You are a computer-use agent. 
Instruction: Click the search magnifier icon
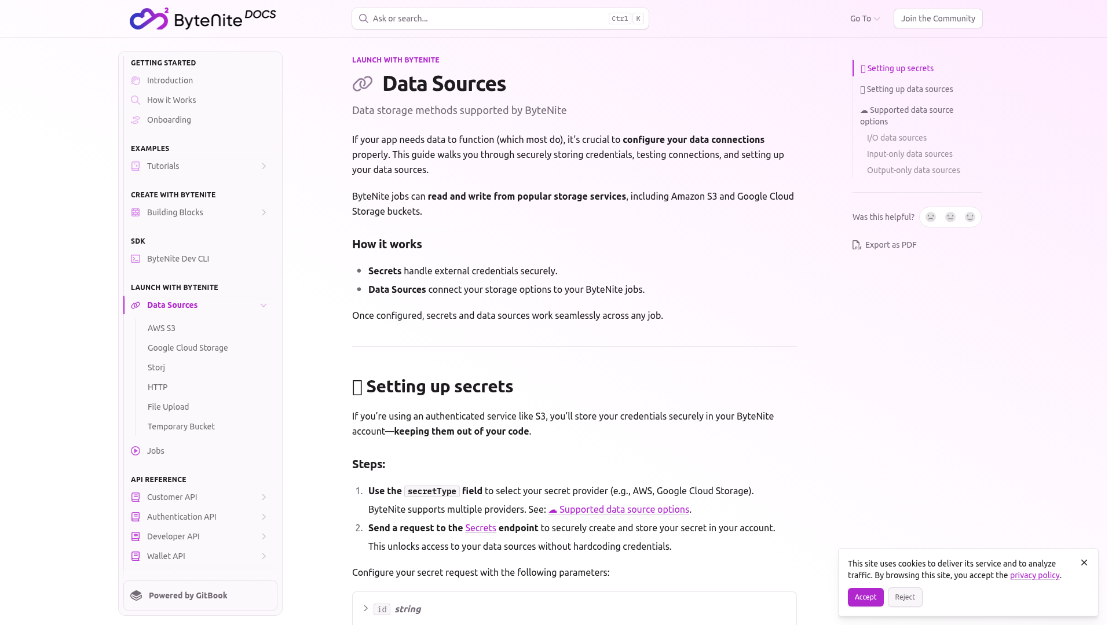pyautogui.click(x=363, y=19)
